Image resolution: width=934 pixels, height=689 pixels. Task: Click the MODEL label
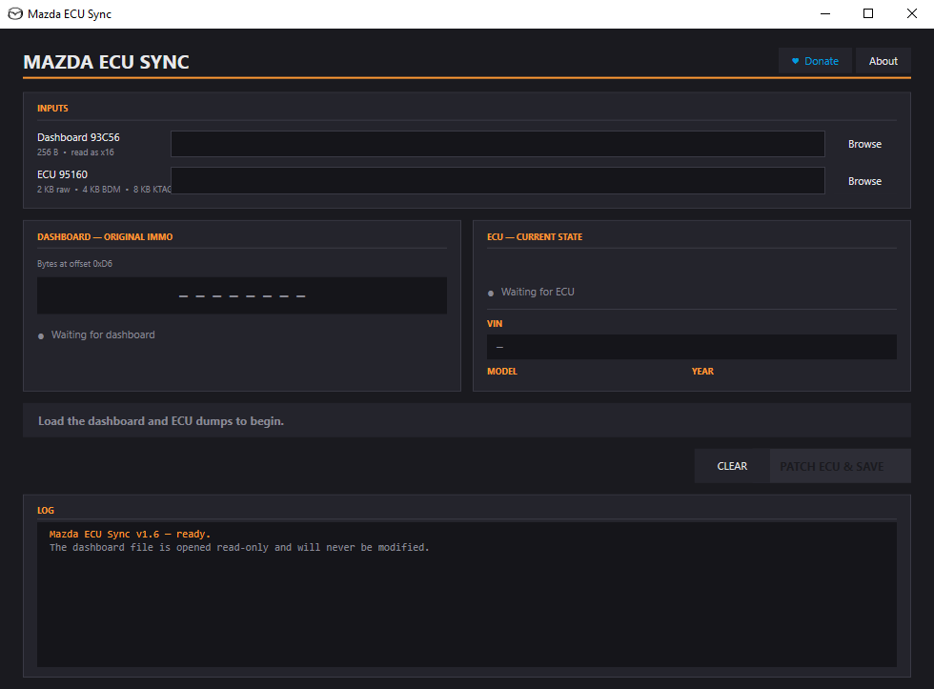tap(502, 371)
